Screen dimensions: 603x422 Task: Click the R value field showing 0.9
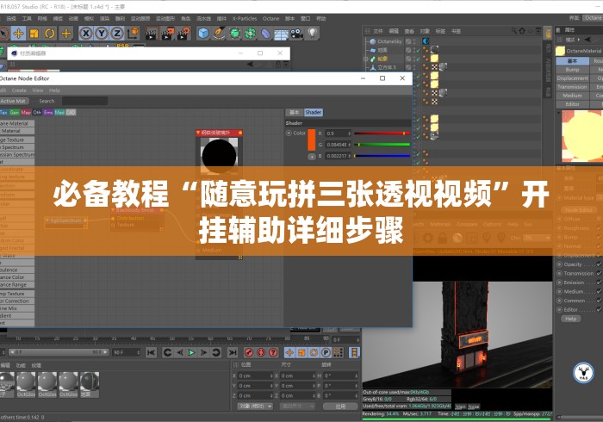point(338,133)
